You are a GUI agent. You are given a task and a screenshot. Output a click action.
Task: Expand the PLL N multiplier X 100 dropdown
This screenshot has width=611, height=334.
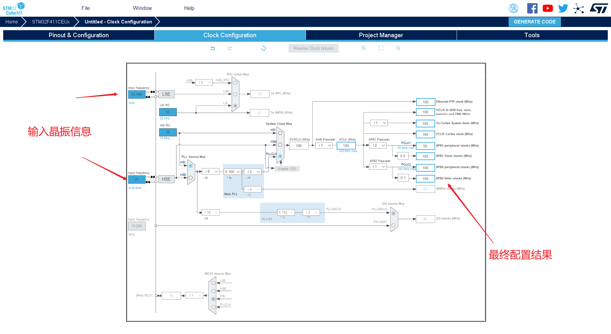(x=232, y=172)
